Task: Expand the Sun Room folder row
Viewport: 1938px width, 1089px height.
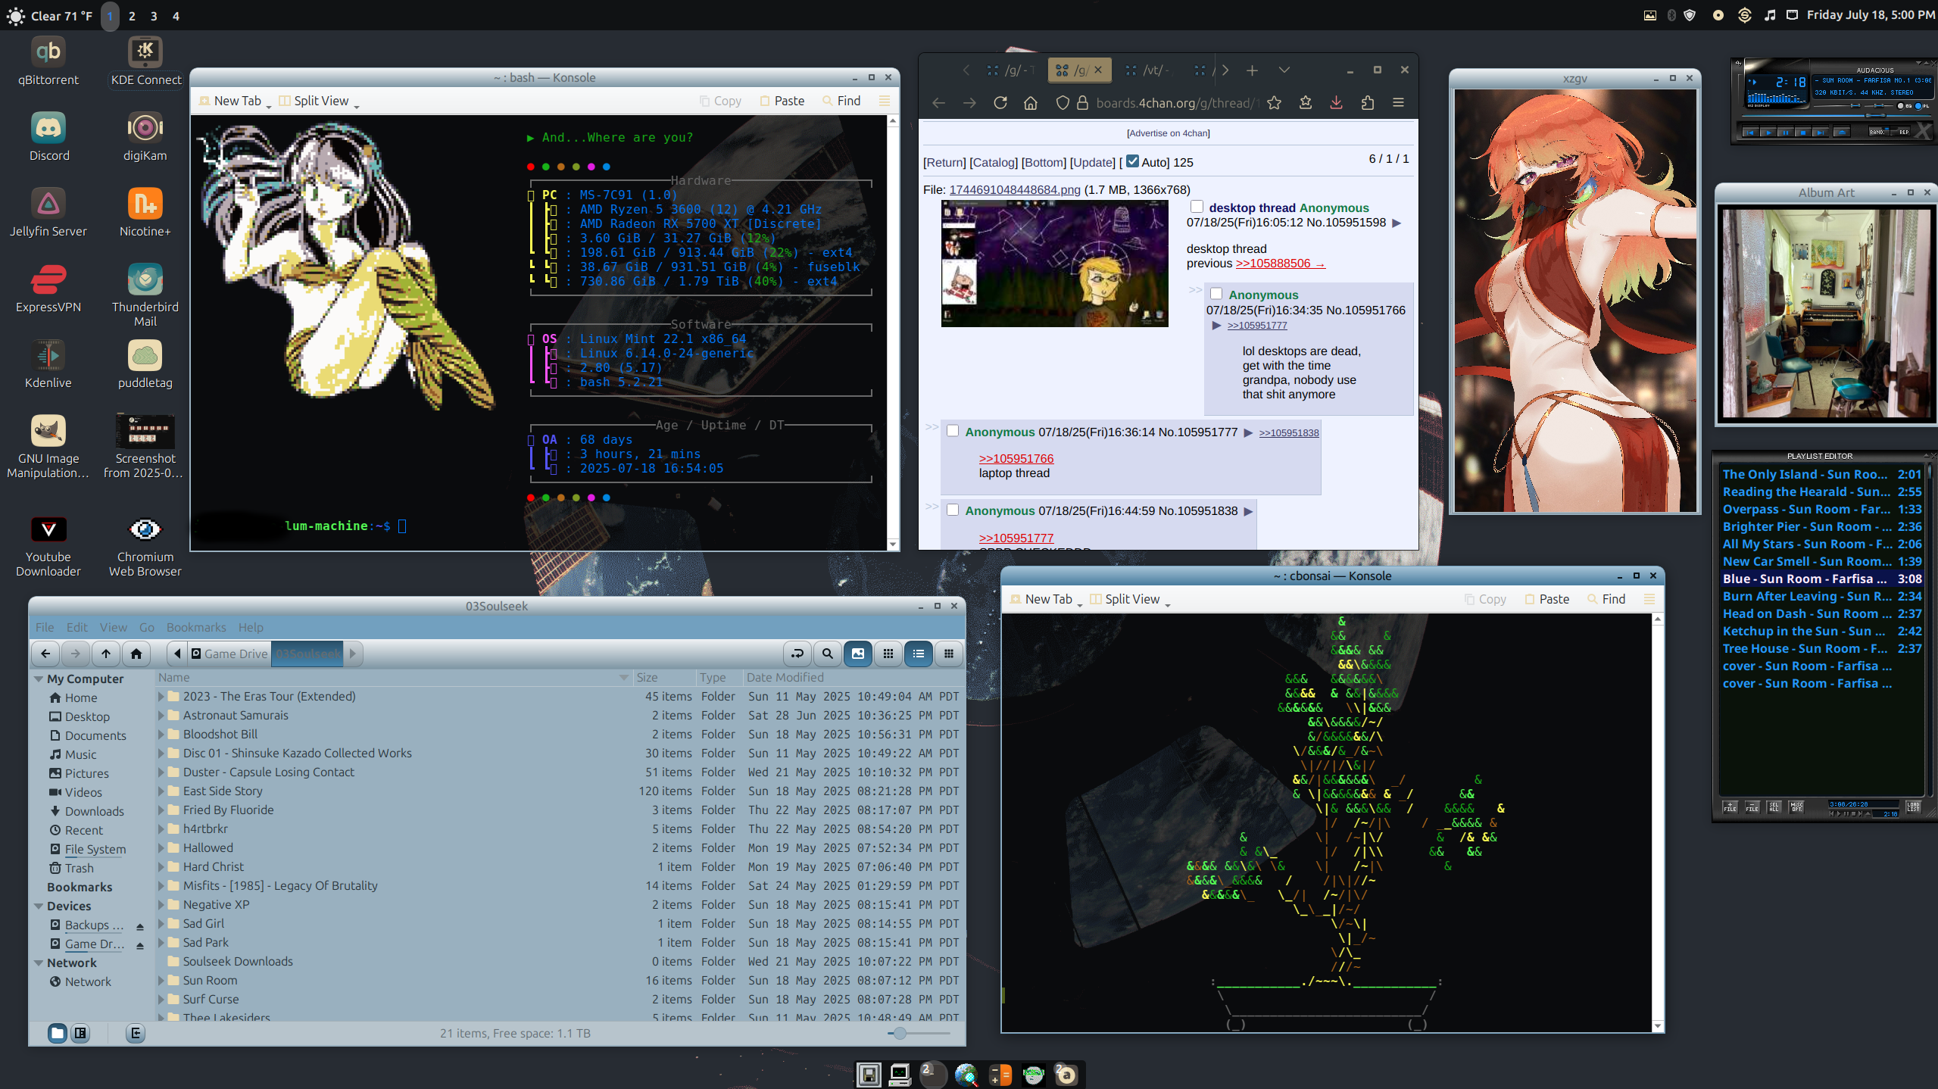Action: 161,980
